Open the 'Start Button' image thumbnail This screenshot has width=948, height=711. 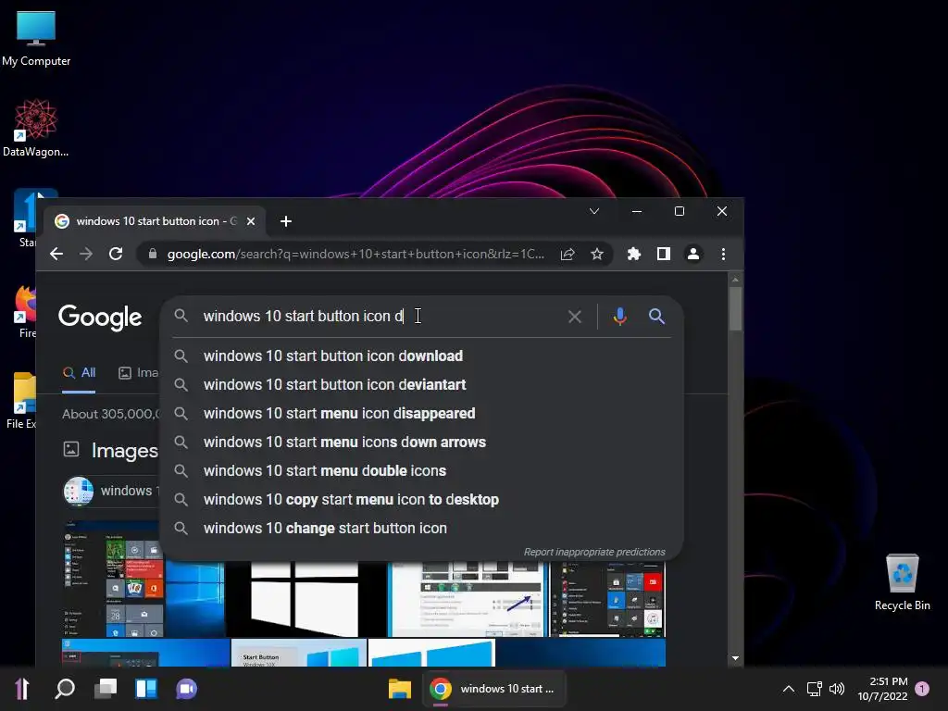[299, 653]
